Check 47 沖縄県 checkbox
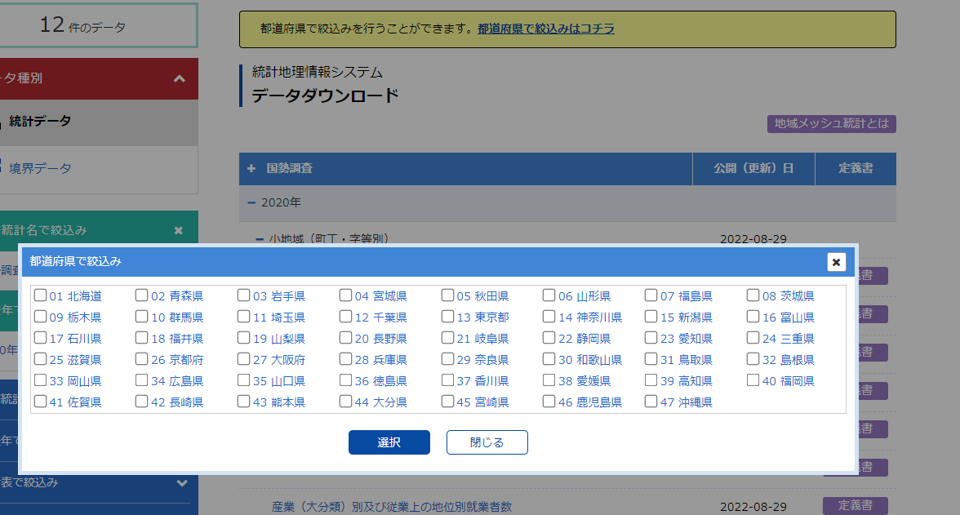Screen dimensions: 960x515 pyautogui.click(x=651, y=401)
